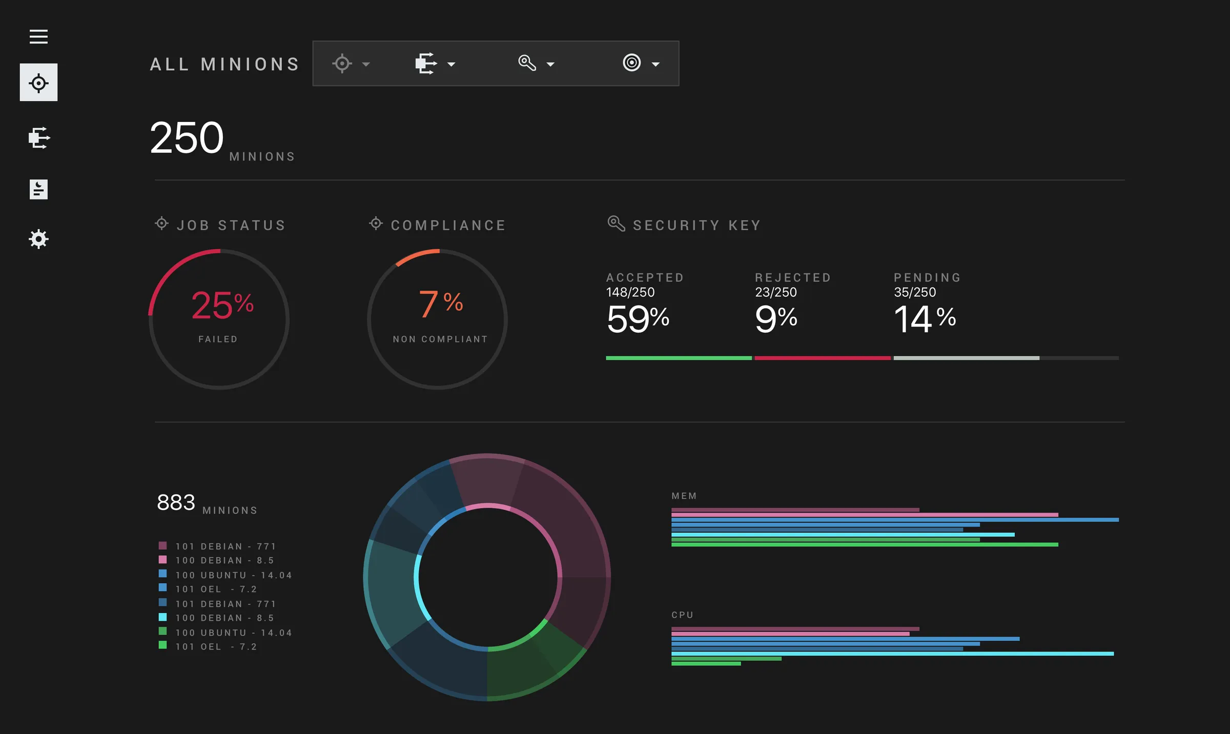The width and height of the screenshot is (1230, 734).
Task: Expand the security key dropdown arrow
Action: tap(551, 65)
